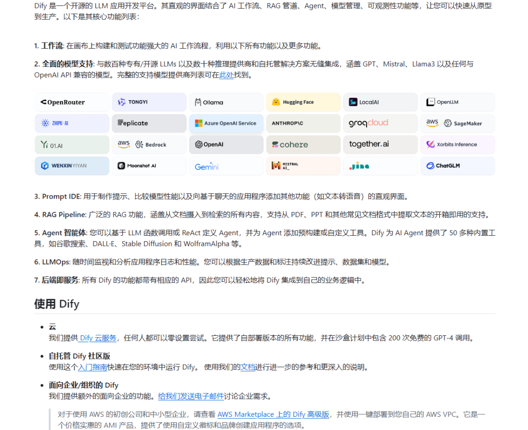
Task: Click the 自托管 Dify 社区版 heading
Action: click(x=80, y=356)
